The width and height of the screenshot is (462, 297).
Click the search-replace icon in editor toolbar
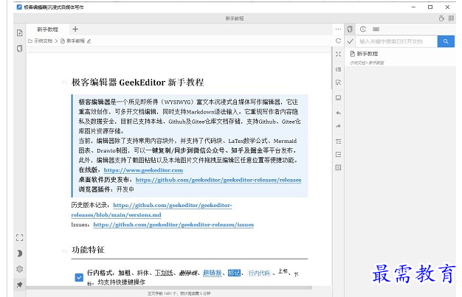coord(338,83)
